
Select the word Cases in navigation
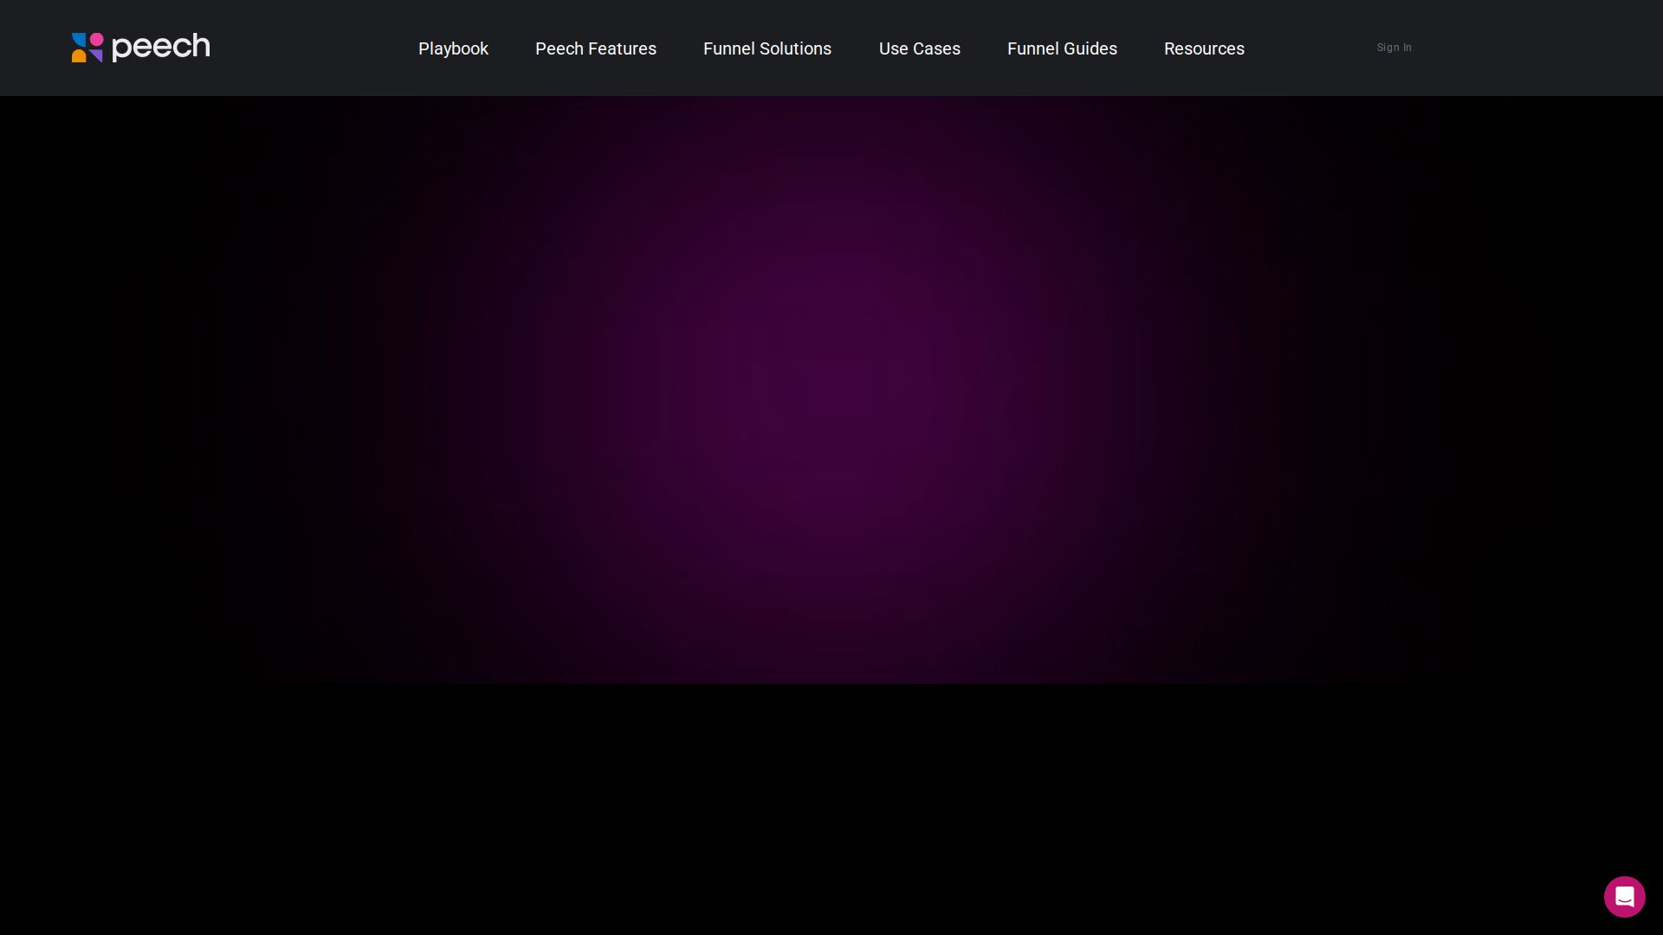pos(936,48)
